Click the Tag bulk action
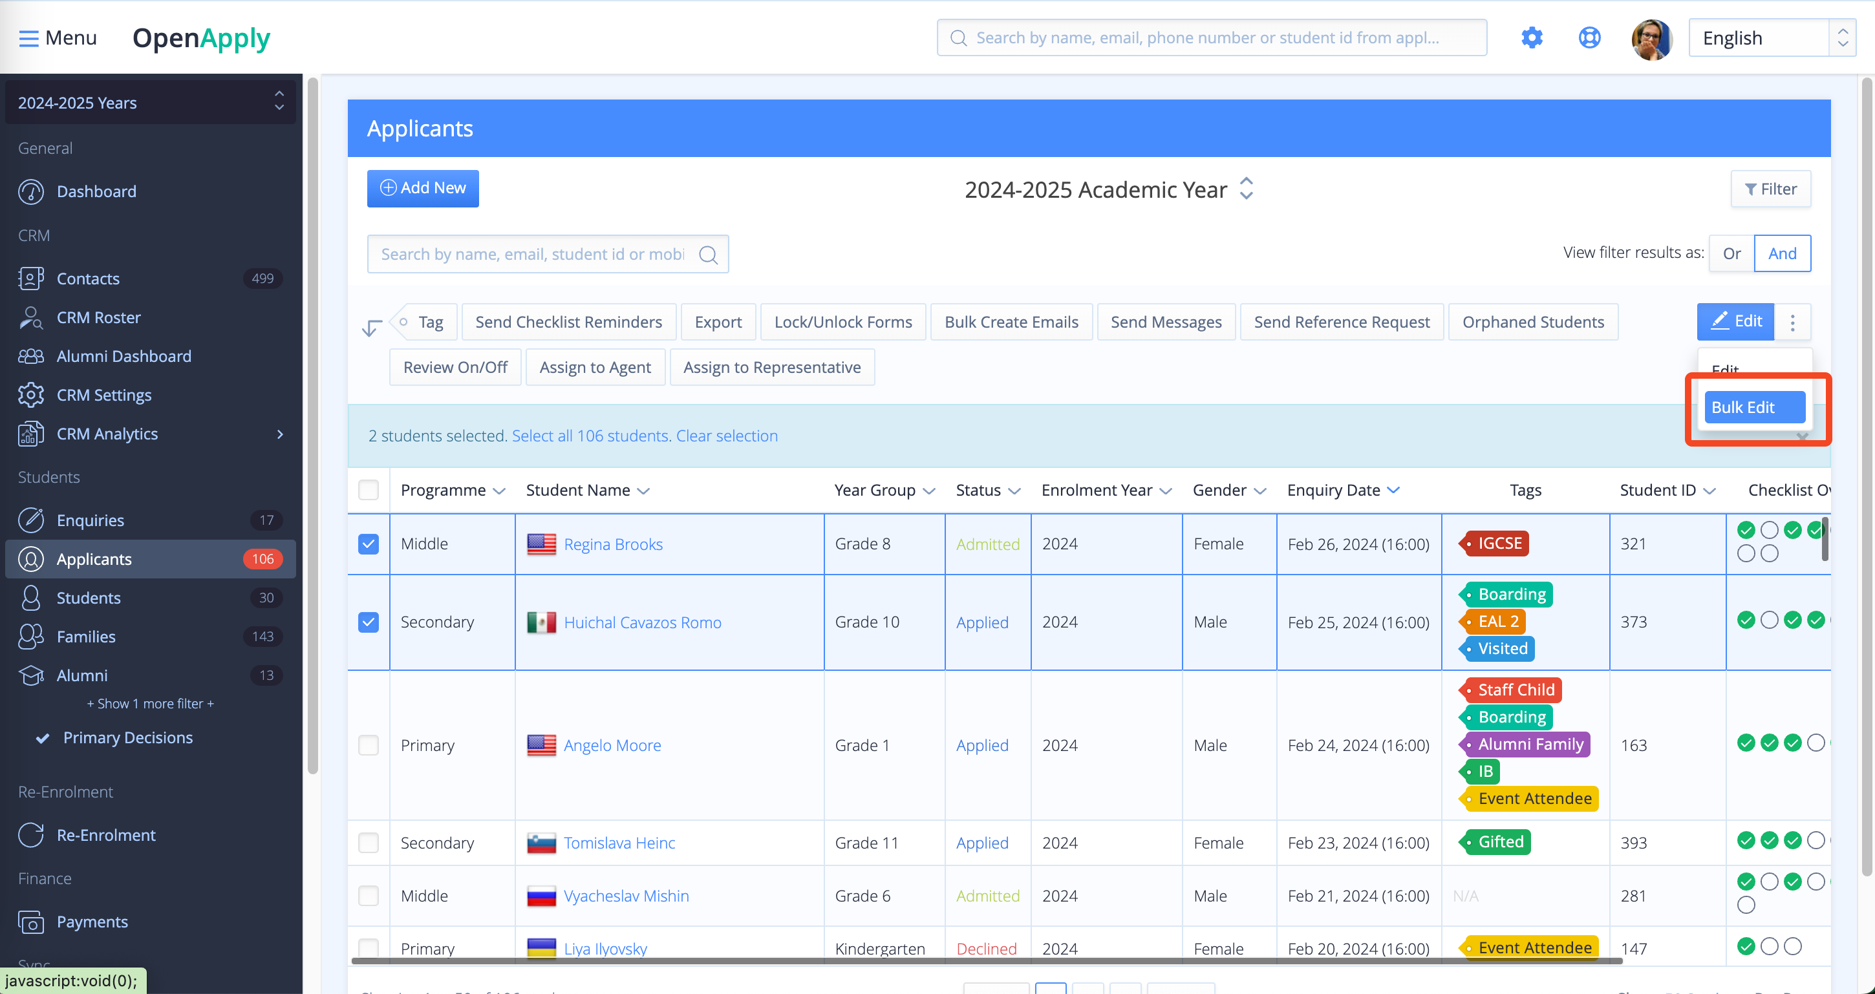The image size is (1875, 994). point(425,323)
